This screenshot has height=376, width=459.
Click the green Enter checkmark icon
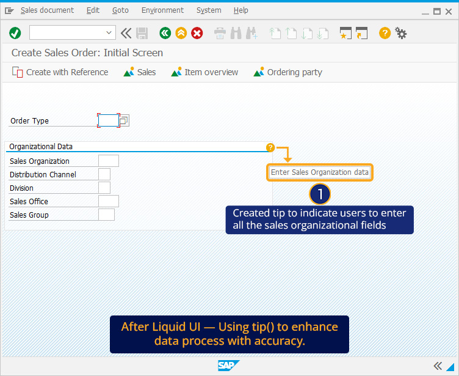point(15,33)
